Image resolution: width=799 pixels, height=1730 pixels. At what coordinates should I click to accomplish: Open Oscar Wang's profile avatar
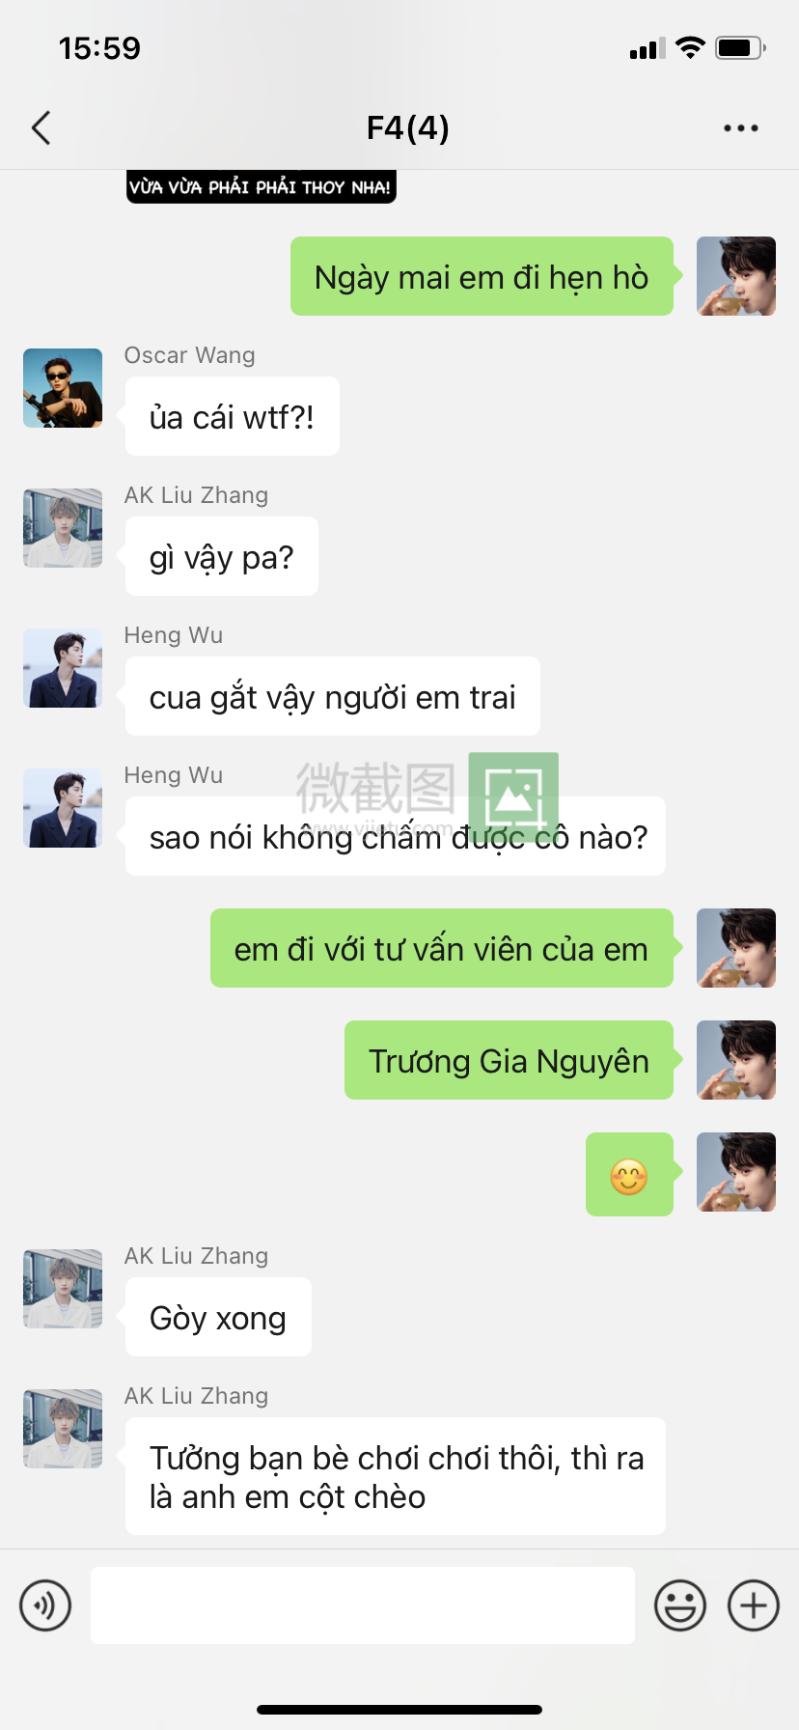(63, 388)
